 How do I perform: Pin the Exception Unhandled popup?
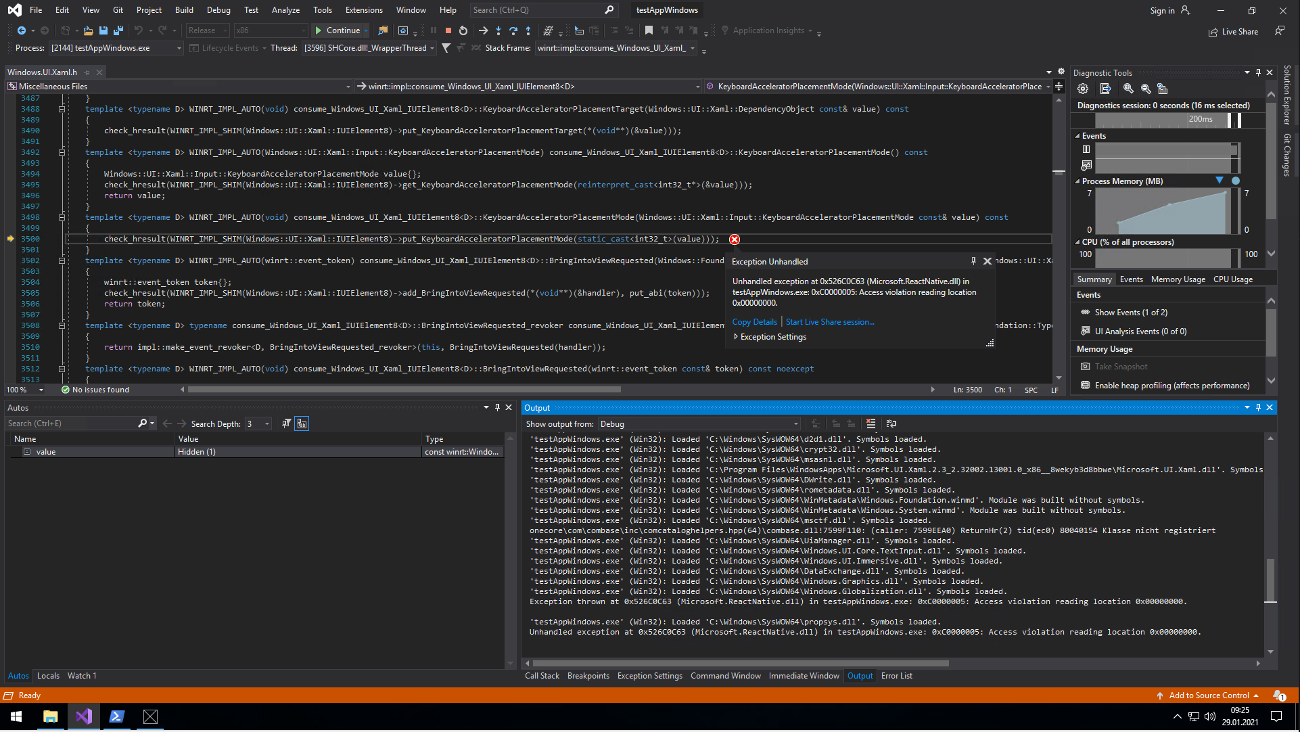[973, 261]
